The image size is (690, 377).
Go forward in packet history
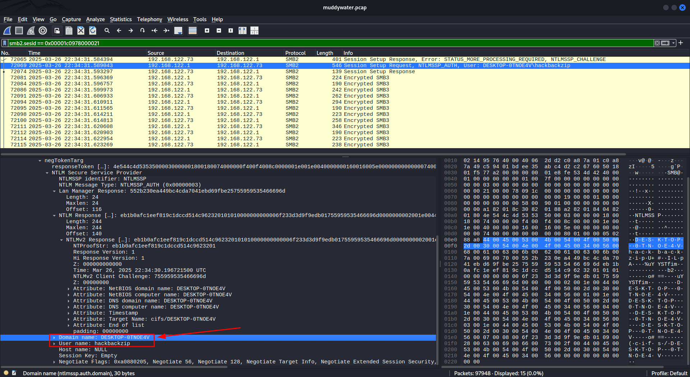[131, 30]
